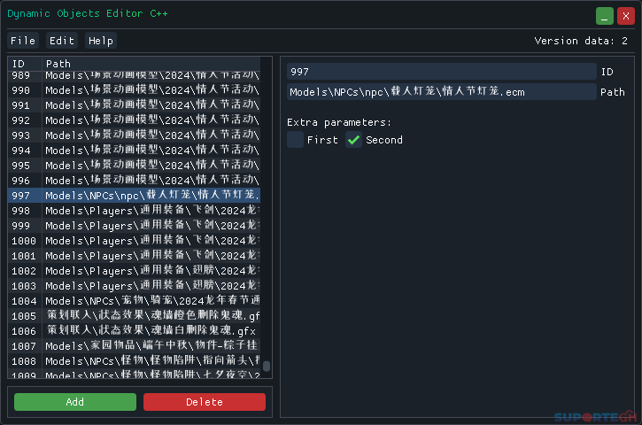Click the Path input field ending in .ecm

coord(441,92)
